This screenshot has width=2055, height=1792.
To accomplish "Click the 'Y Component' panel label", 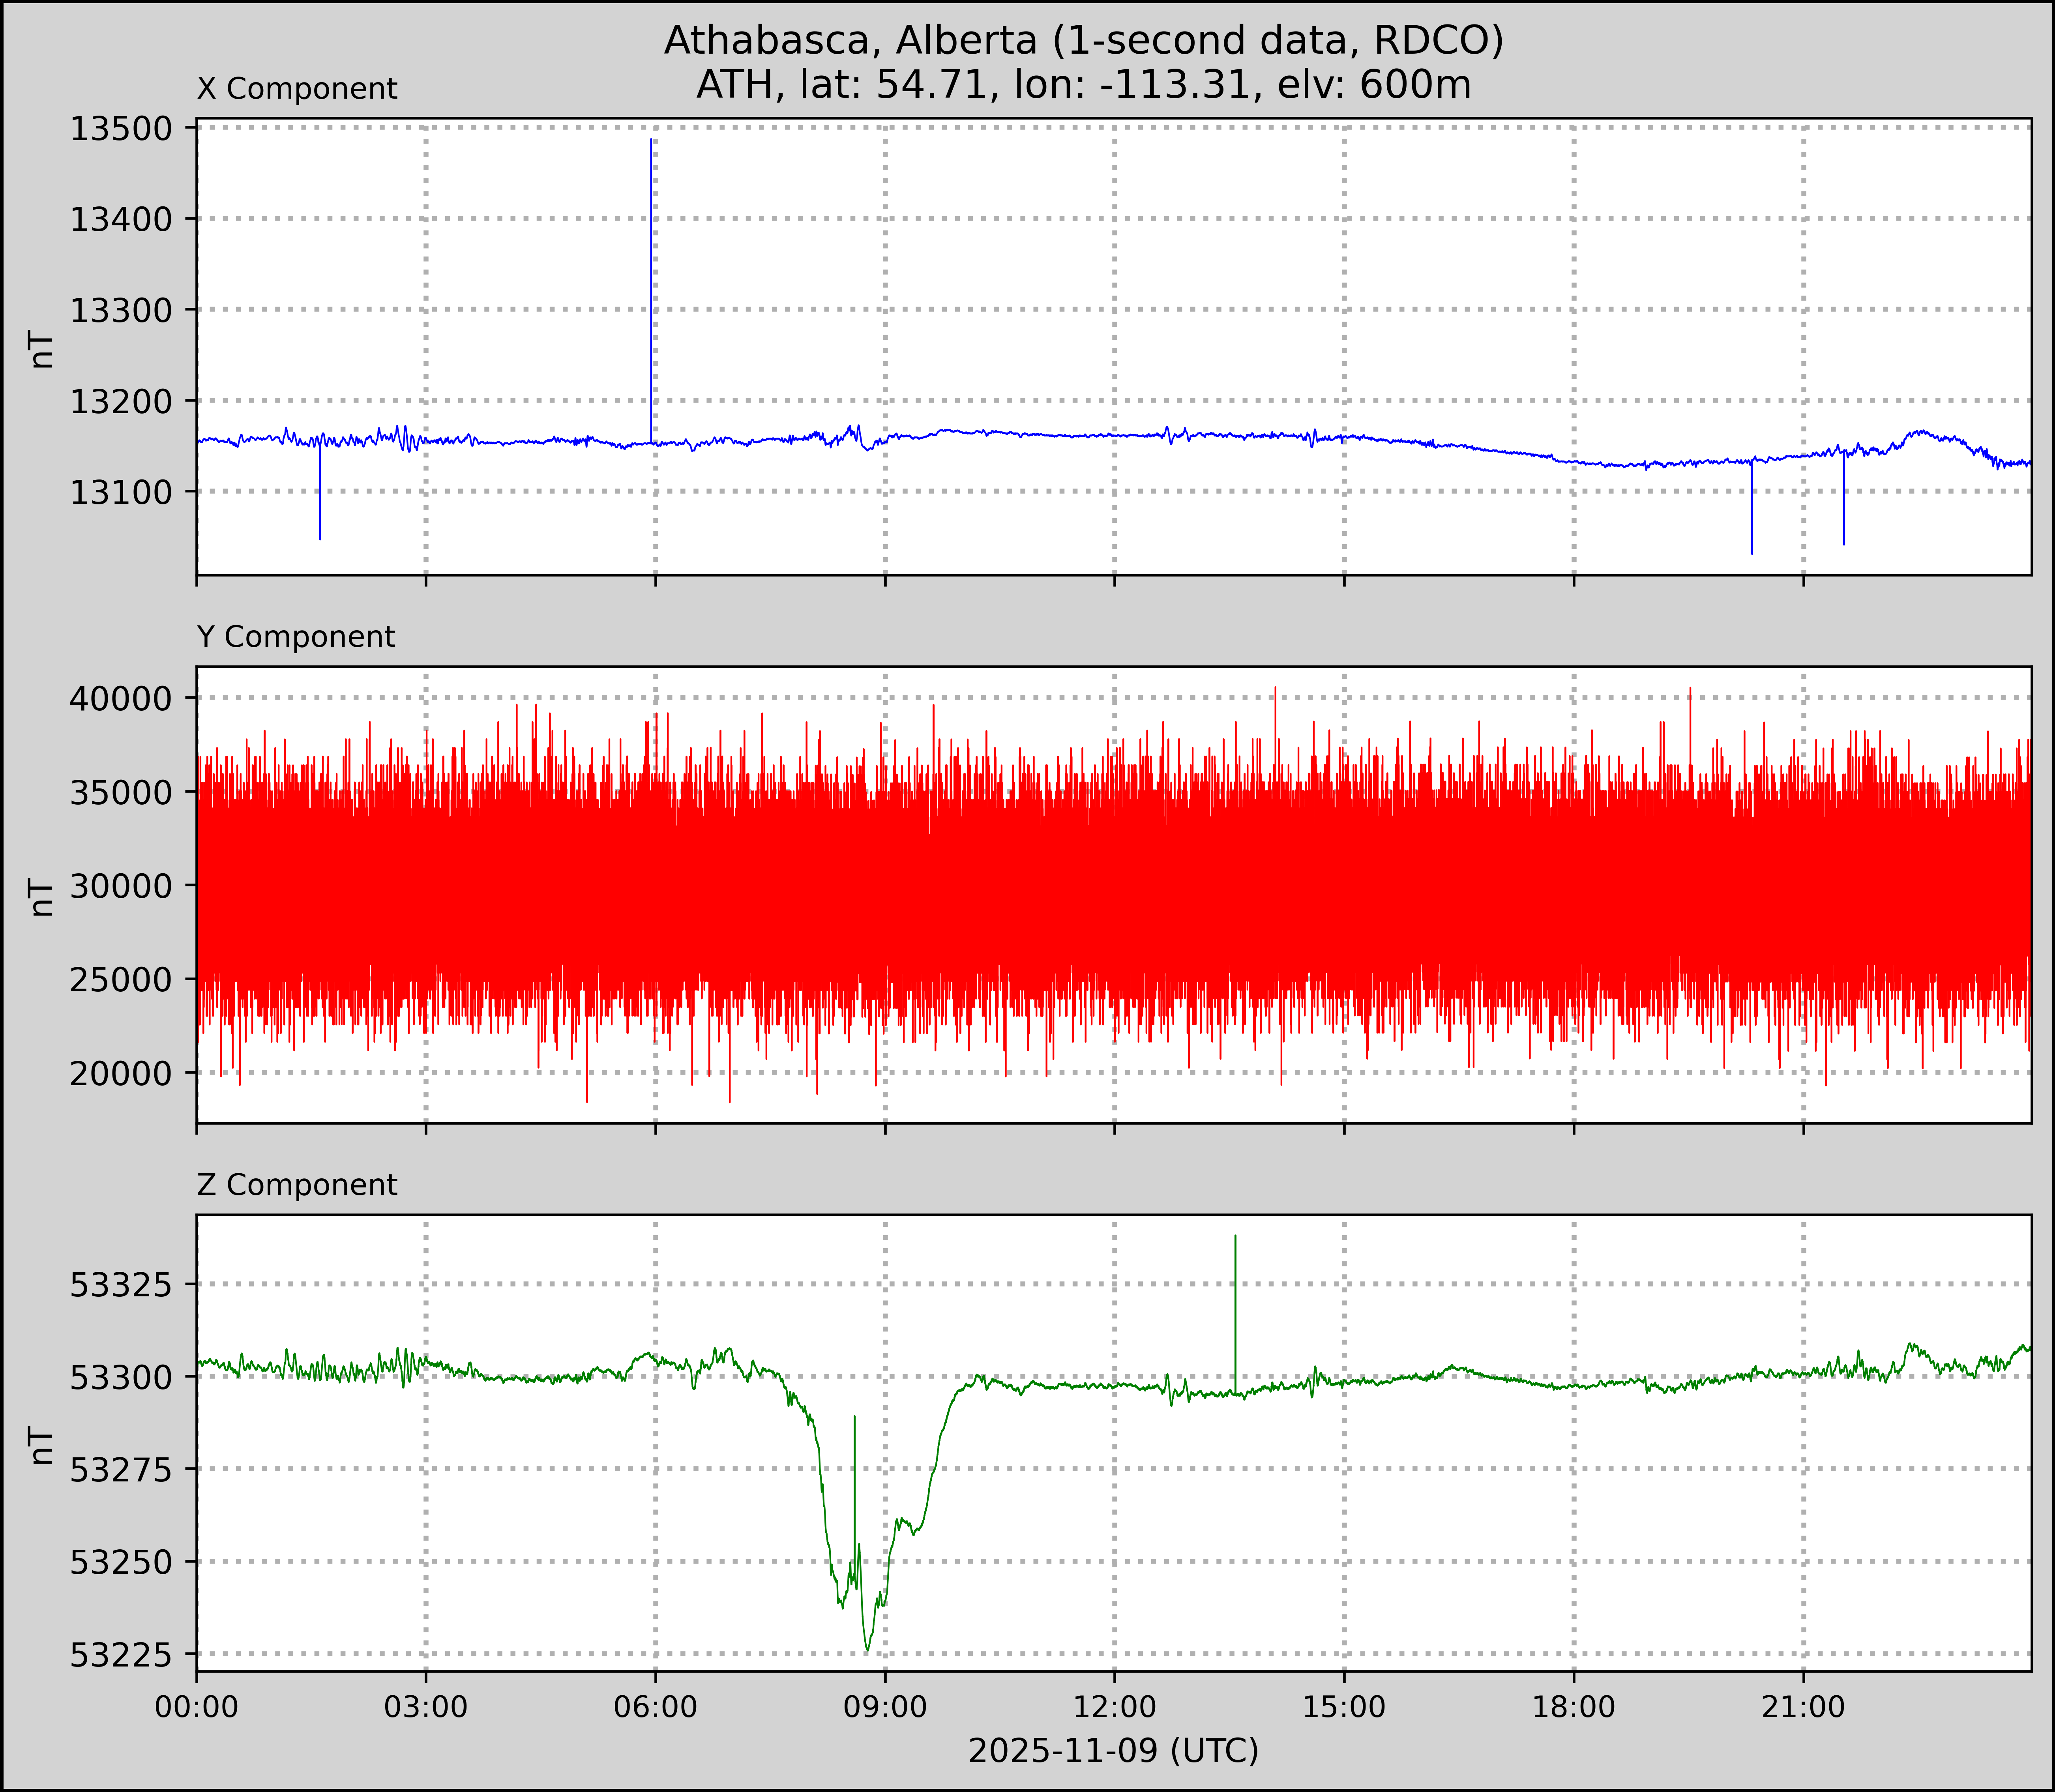I will (296, 637).
